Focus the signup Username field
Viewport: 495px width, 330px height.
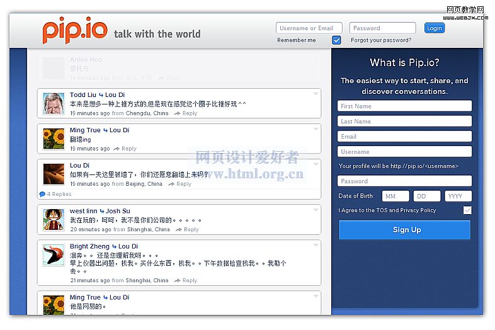pyautogui.click(x=405, y=152)
